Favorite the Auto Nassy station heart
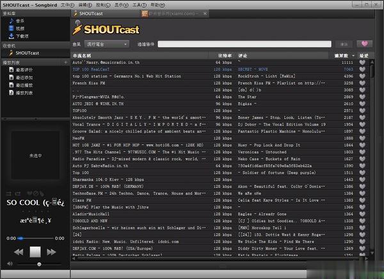Screen dimensions: 384x279 (362, 63)
